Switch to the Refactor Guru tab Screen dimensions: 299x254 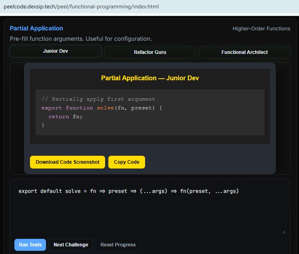click(x=150, y=52)
